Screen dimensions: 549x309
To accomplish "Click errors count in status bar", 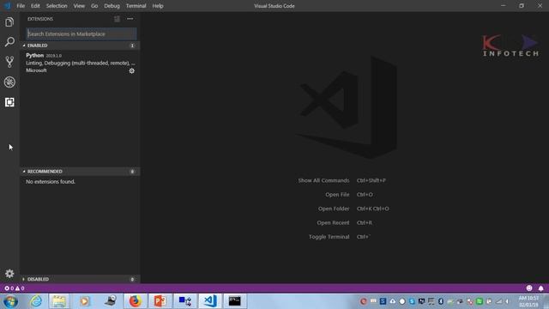I will 9,288.
